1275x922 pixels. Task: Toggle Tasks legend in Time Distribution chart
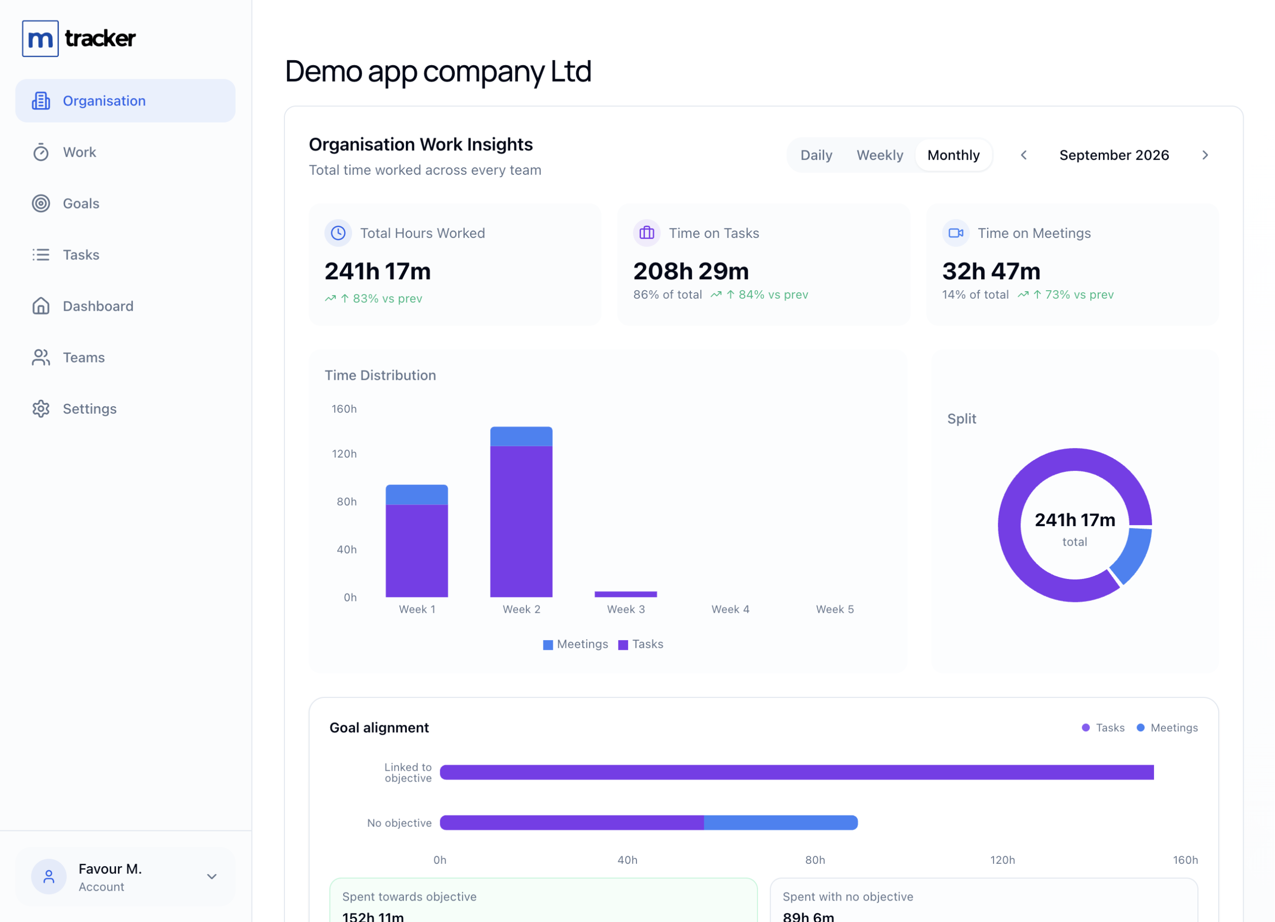(x=641, y=644)
